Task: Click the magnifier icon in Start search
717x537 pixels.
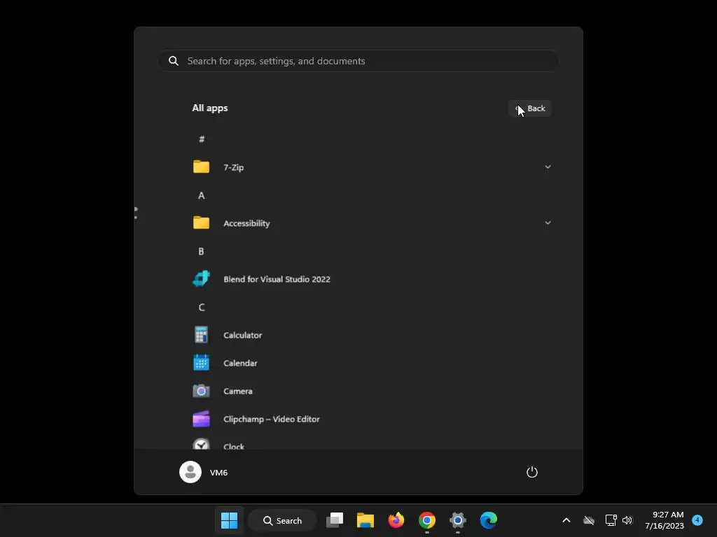Action: pos(174,61)
